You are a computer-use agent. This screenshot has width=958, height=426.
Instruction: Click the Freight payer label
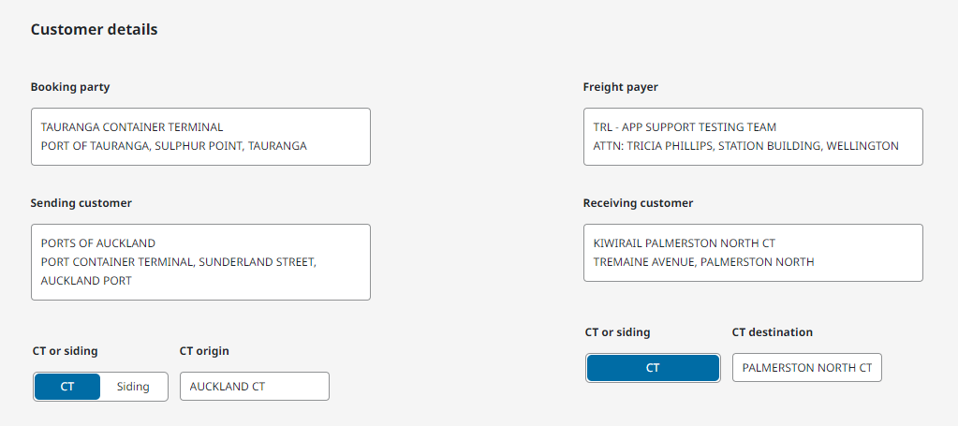(620, 87)
